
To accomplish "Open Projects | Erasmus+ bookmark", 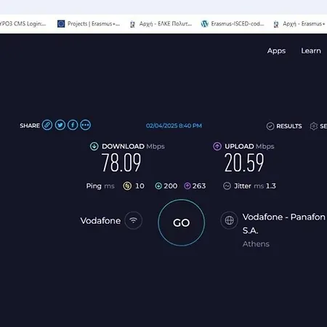I will point(89,24).
